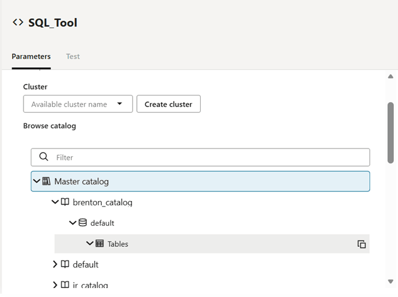This screenshot has width=398, height=297.
Task: Click the brenton_catalog book icon
Action: click(x=65, y=202)
